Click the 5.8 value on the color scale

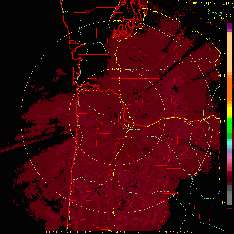222,87
